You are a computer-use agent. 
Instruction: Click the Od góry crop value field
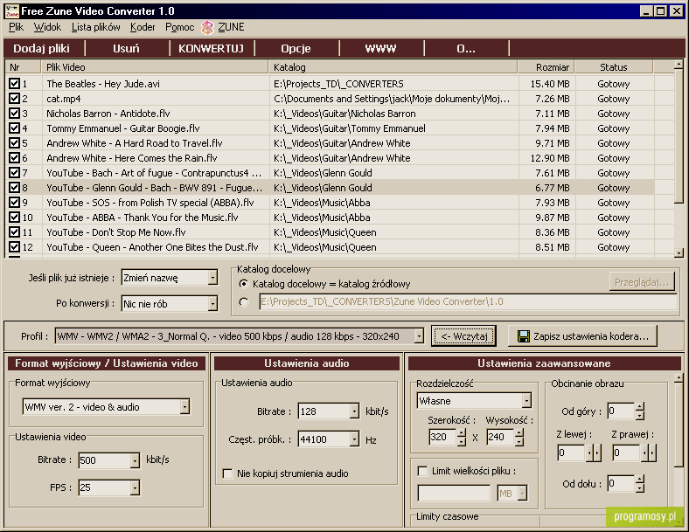point(621,411)
